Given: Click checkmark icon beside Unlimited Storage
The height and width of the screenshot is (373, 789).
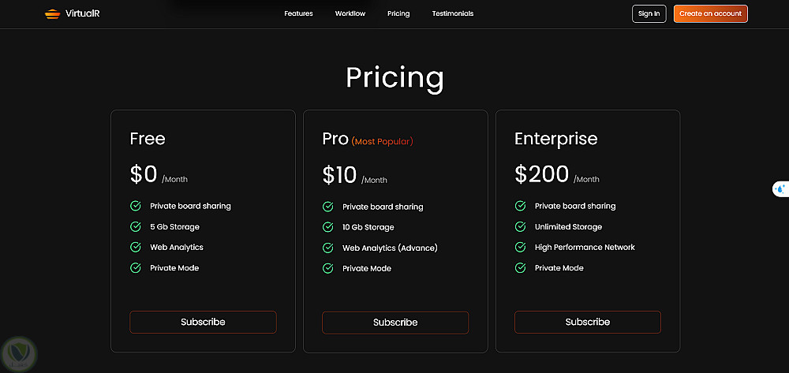Looking at the screenshot, I should click(x=521, y=226).
